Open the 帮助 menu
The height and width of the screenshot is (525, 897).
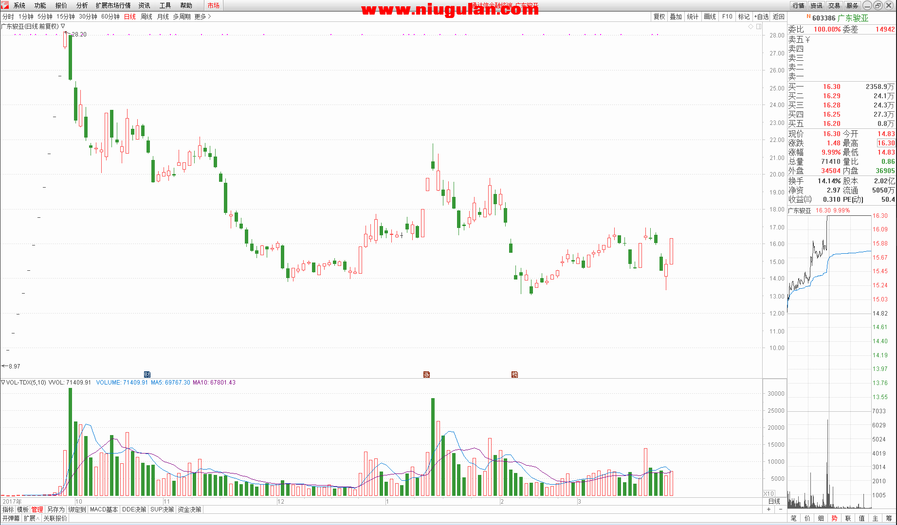186,5
